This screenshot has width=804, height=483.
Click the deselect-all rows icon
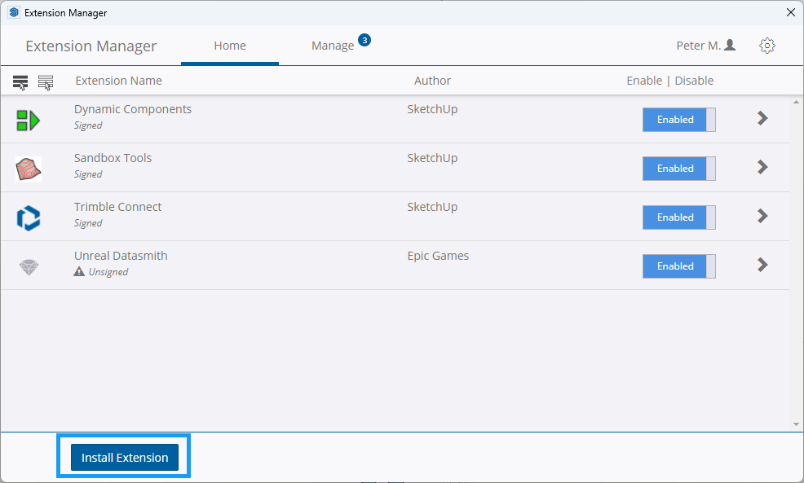[46, 81]
